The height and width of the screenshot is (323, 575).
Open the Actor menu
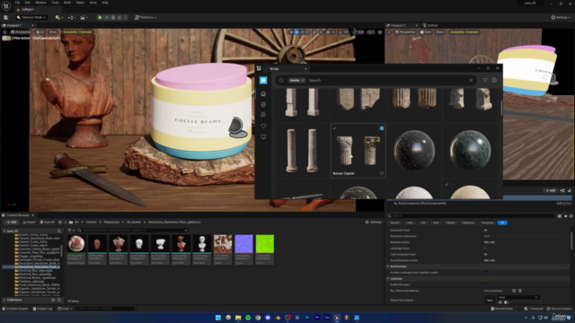pos(93,3)
